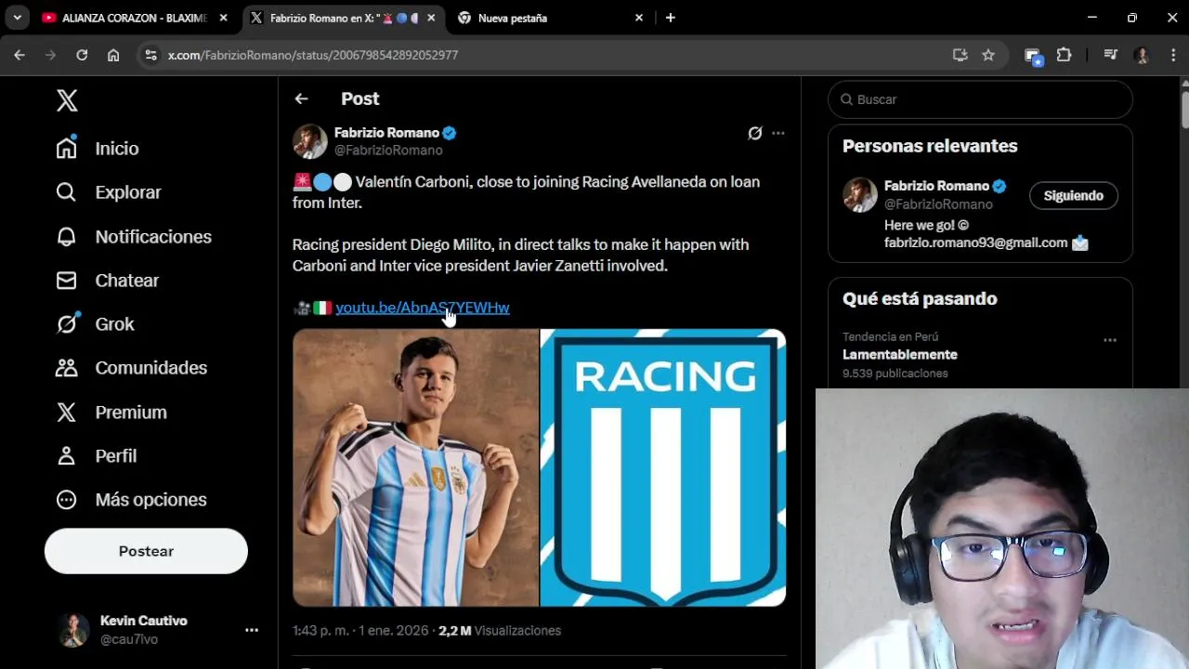
Task: Open Grok from sidebar
Action: pos(95,324)
